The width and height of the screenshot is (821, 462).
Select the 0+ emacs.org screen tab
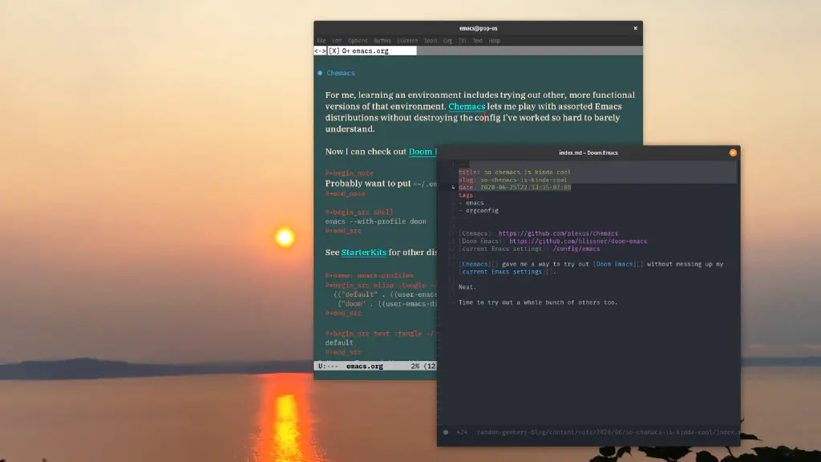click(370, 51)
